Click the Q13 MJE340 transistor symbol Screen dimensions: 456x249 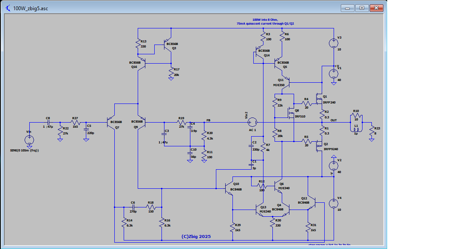pyautogui.click(x=259, y=210)
